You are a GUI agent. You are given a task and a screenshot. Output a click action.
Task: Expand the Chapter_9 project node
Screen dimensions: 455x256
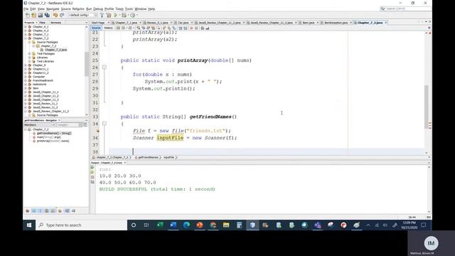tap(26, 65)
